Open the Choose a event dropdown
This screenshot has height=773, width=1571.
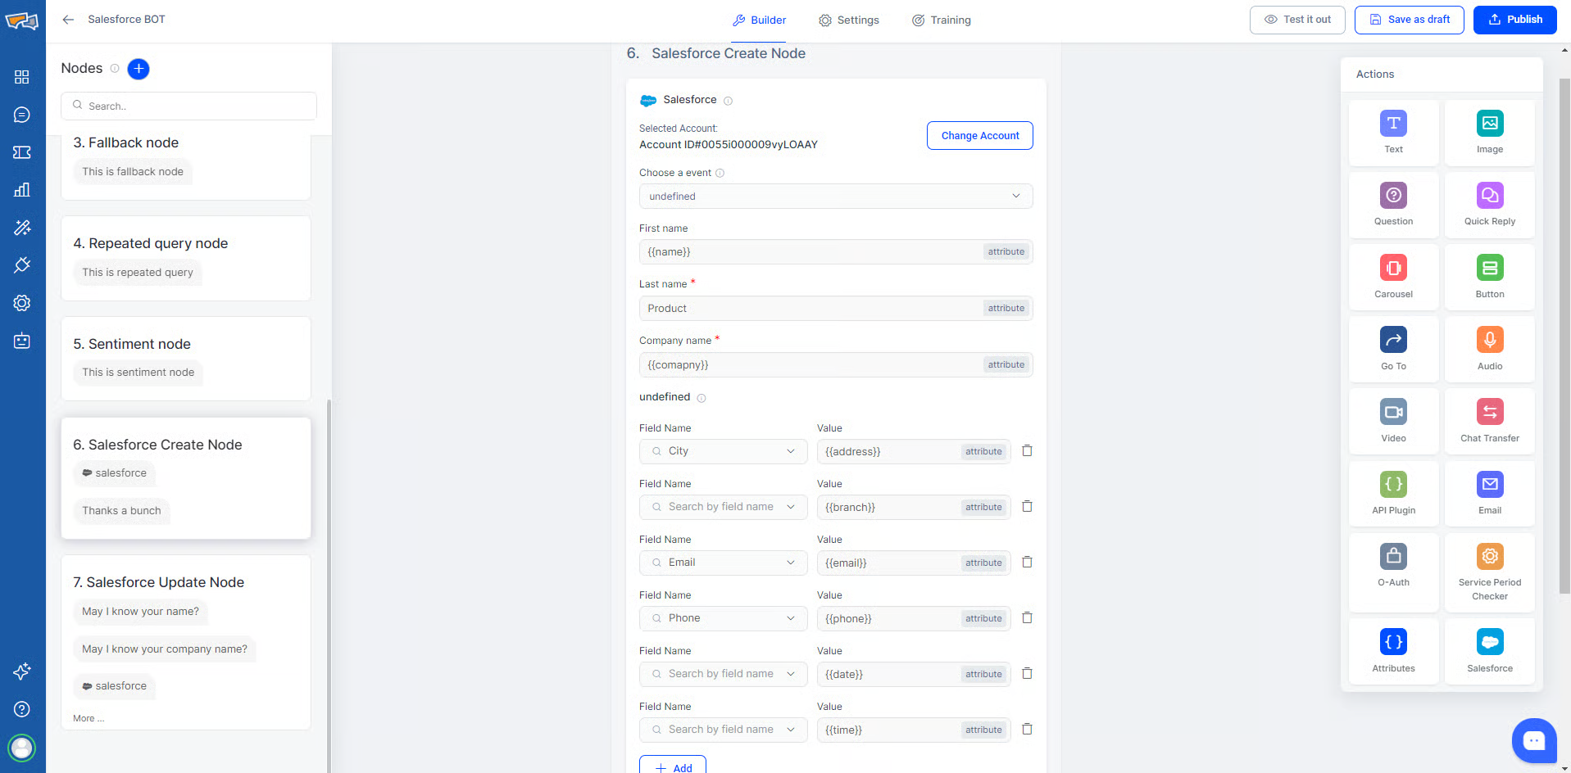(x=835, y=197)
